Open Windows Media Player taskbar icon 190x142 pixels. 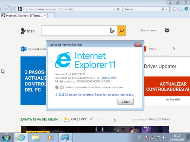pos(50,138)
